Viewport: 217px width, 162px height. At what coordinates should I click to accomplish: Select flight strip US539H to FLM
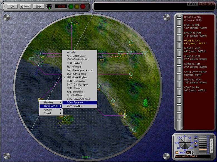click(193, 19)
